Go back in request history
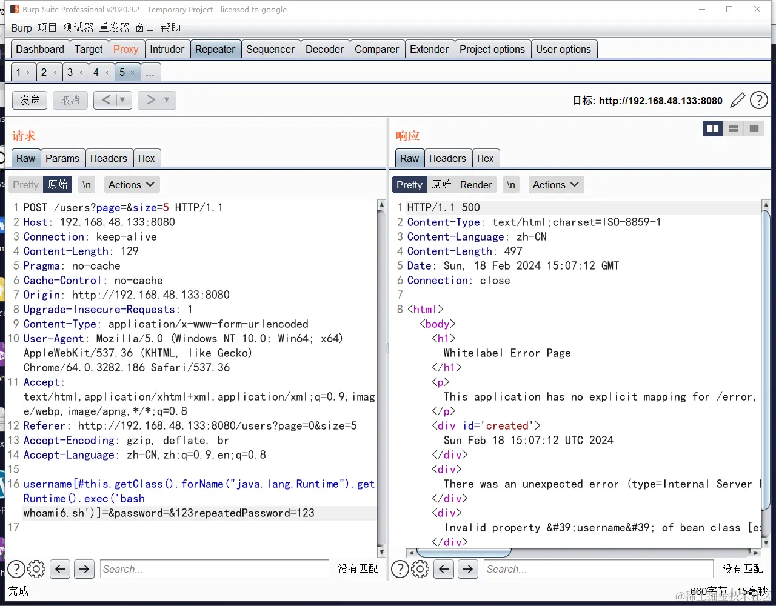 105,100
